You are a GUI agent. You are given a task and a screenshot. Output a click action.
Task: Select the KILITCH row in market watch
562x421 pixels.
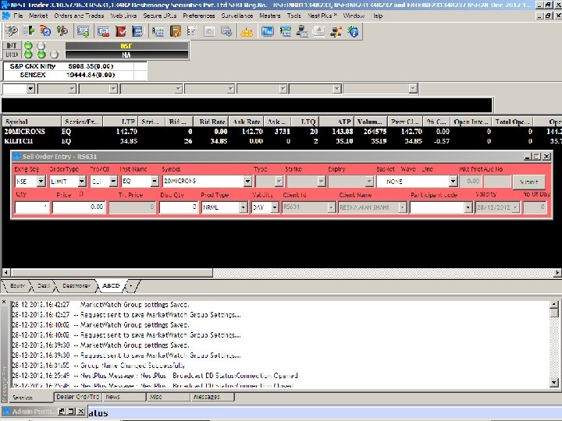281,141
